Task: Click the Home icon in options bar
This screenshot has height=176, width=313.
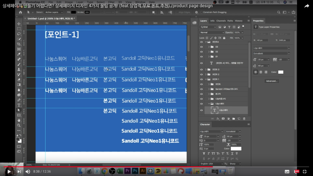Action: 20,12
